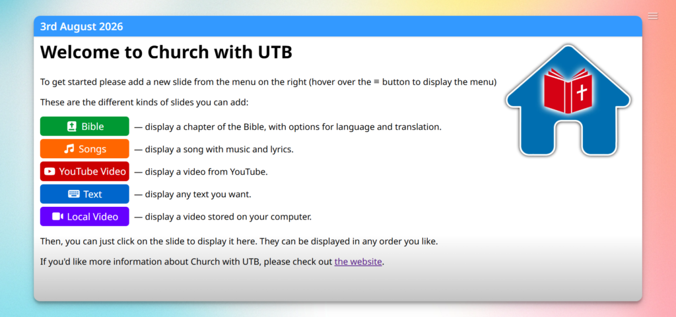676x317 pixels.
Task: Click 'Then, you can just click on the slide' line
Action: (239, 241)
